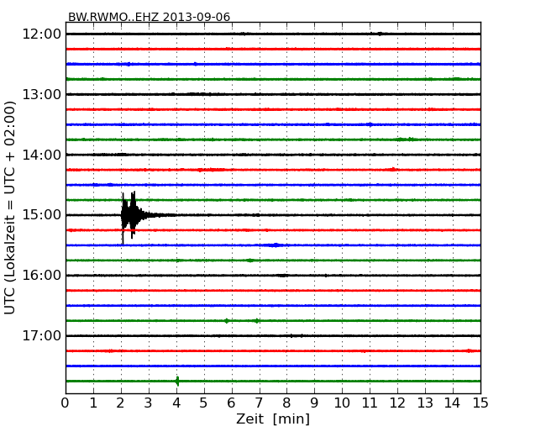Click the x-axis tick label 0

click(x=66, y=403)
